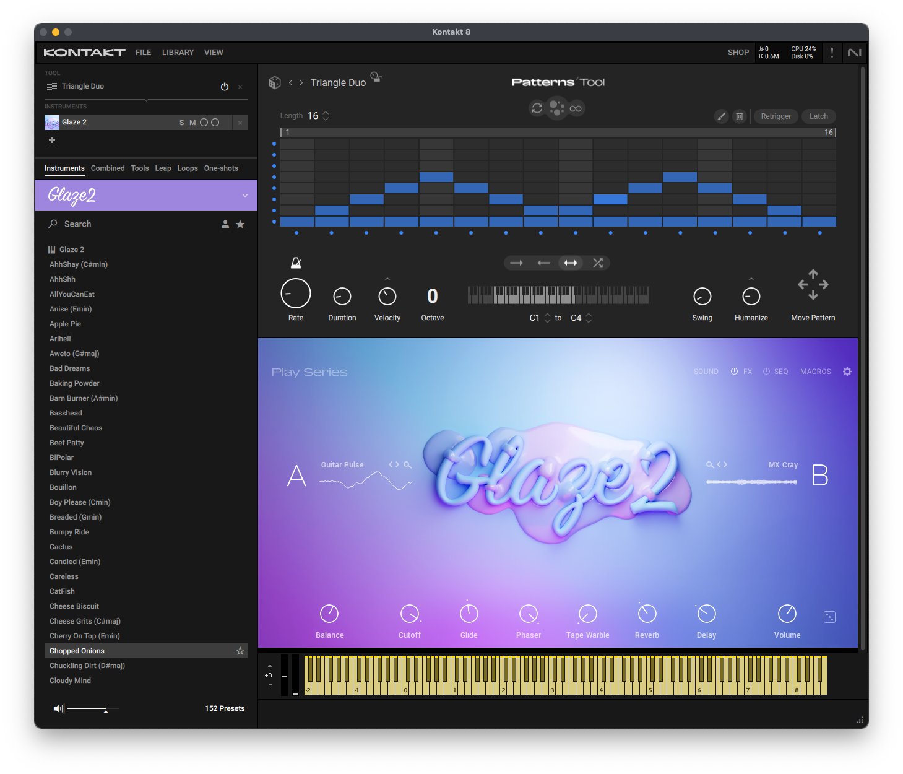Solo the Glaze 2 instrument
The image size is (903, 774).
[x=181, y=123]
